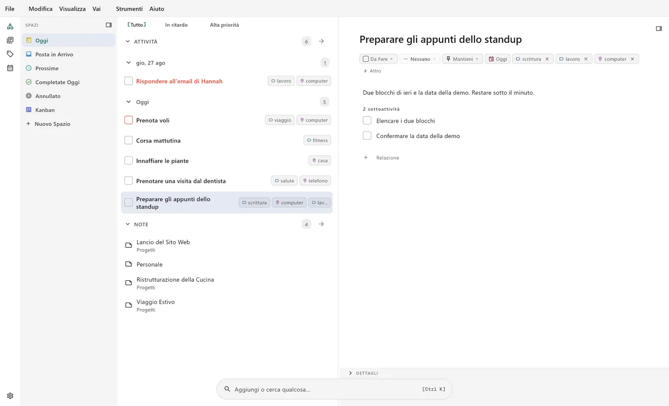Viewport: 669px width, 406px height.
Task: Click the search magnifier icon
Action: [x=227, y=389]
